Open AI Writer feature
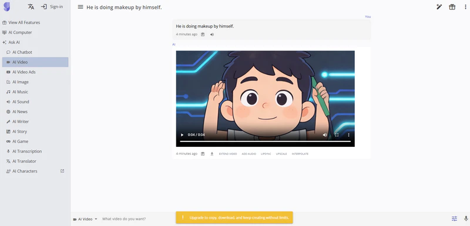470x226 pixels. 35,122
